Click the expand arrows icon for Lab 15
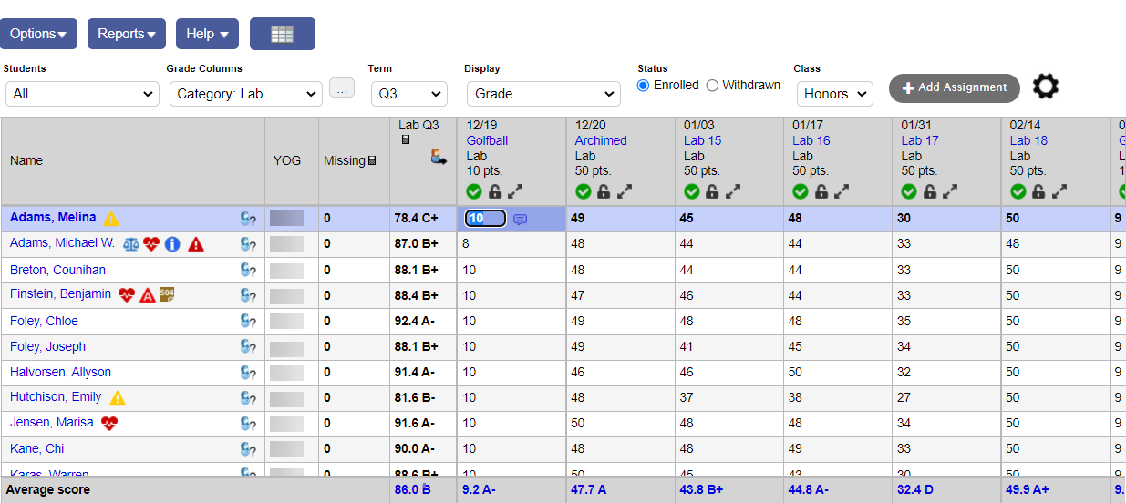The width and height of the screenshot is (1126, 503). pyautogui.click(x=734, y=191)
